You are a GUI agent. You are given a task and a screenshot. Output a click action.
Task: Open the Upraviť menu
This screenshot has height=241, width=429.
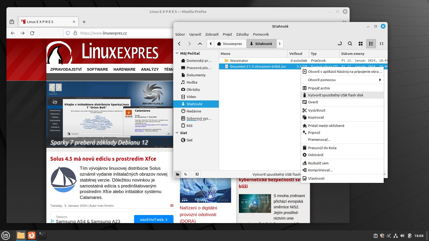[x=195, y=34]
